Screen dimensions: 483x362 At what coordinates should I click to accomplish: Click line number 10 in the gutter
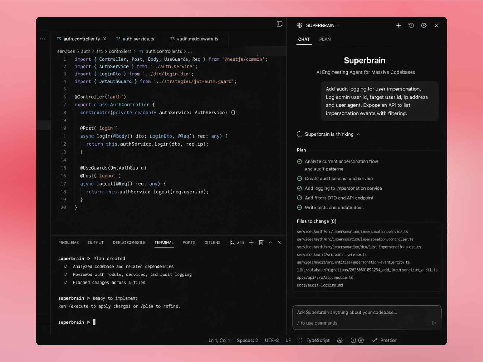coord(63,128)
